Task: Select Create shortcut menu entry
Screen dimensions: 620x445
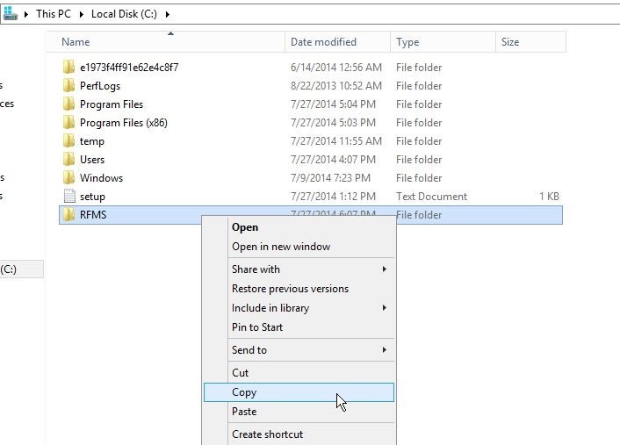Action: click(299, 434)
